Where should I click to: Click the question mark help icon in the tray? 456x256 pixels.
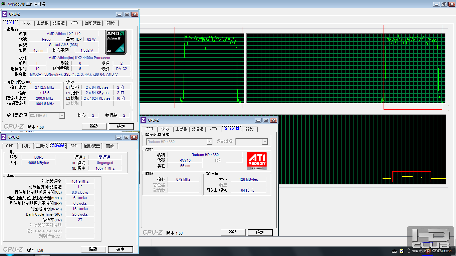[x=401, y=251]
